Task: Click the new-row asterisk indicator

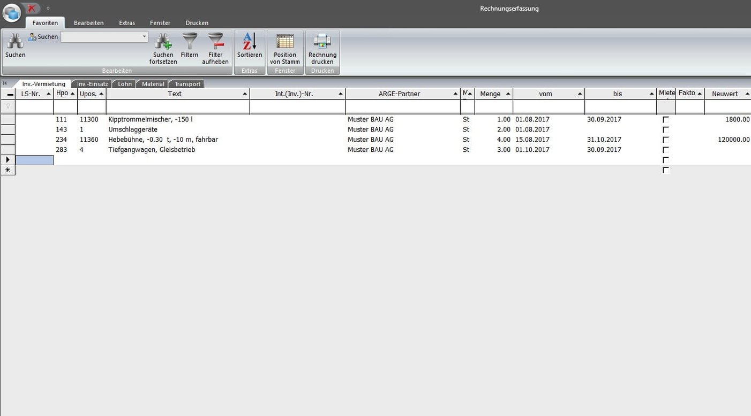Action: (x=8, y=170)
